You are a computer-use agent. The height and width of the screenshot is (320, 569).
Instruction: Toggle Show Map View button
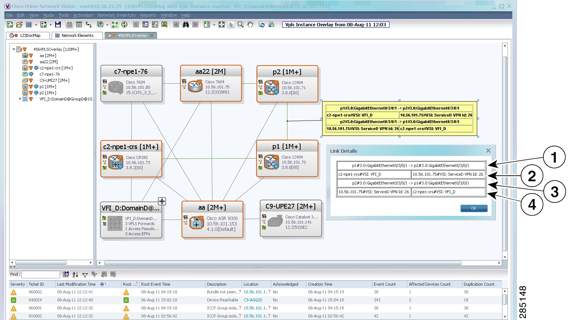pos(69,24)
